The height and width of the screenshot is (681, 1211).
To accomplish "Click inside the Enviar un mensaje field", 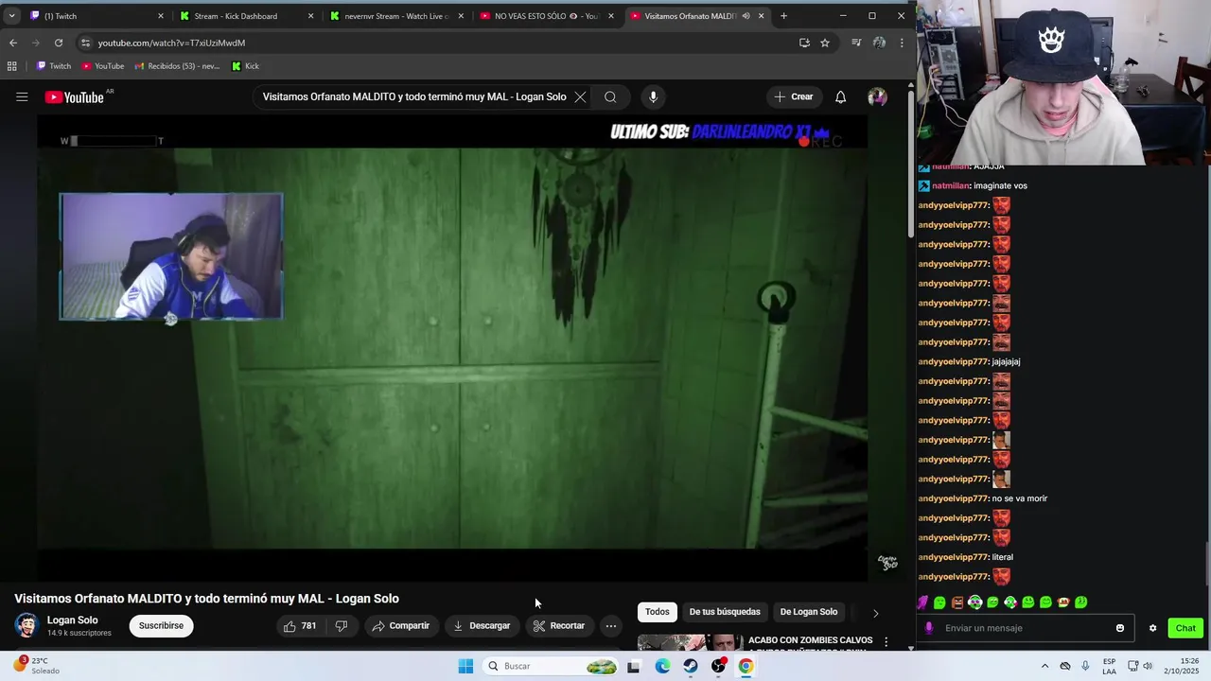I will point(1027,628).
